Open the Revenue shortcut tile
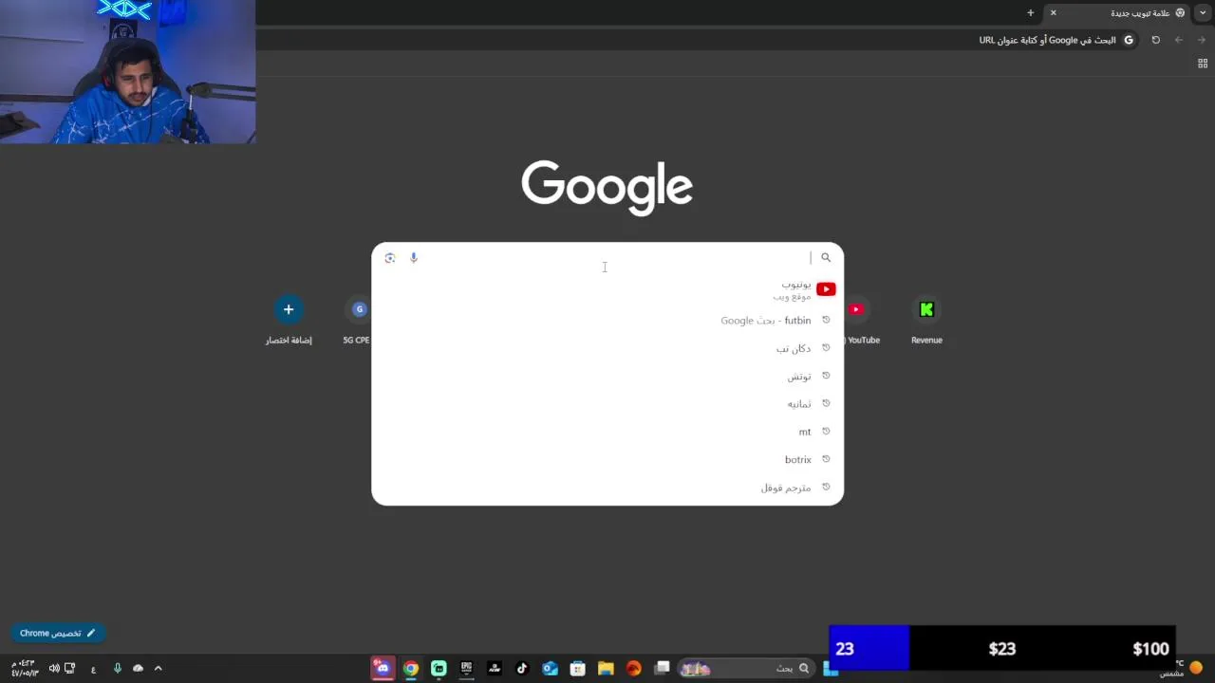 (x=926, y=320)
